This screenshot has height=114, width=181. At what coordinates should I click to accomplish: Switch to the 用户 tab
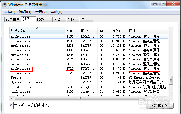point(86,20)
